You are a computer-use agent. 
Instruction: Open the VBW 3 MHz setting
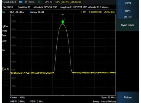click(37, 101)
